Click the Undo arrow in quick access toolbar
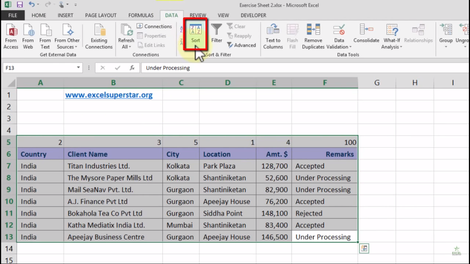 (32, 5)
